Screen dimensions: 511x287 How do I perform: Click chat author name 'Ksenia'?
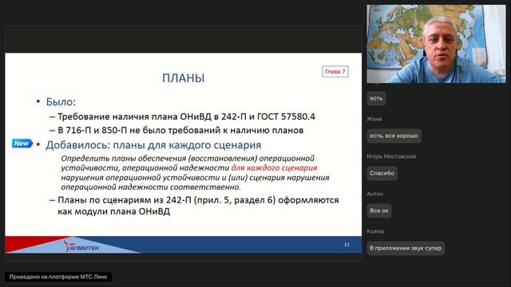click(x=375, y=231)
